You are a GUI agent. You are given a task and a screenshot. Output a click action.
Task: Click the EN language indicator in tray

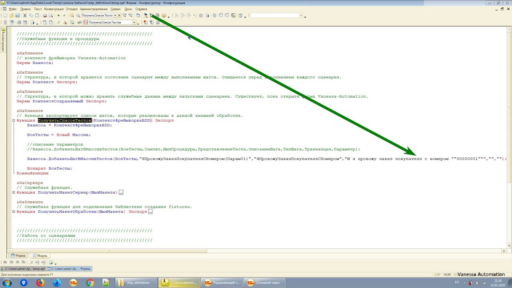[456, 282]
